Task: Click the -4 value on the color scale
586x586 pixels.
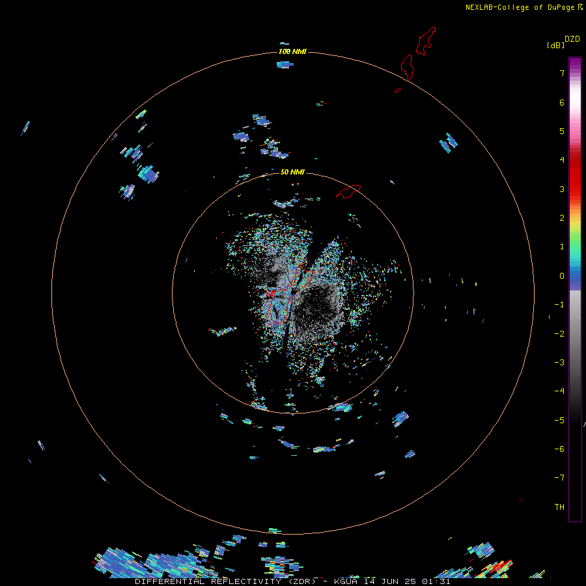Action: click(x=559, y=391)
